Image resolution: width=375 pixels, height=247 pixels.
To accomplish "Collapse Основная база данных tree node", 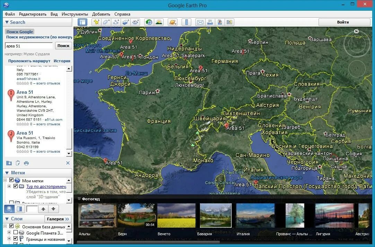I will (x=5, y=226).
